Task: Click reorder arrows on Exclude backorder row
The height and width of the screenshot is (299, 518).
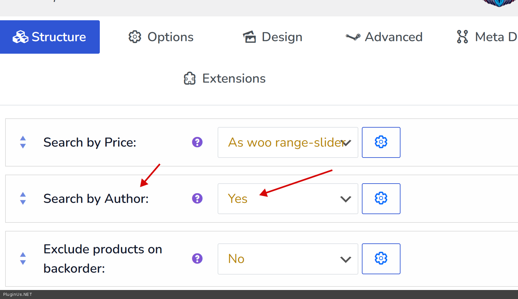Action: (x=23, y=258)
